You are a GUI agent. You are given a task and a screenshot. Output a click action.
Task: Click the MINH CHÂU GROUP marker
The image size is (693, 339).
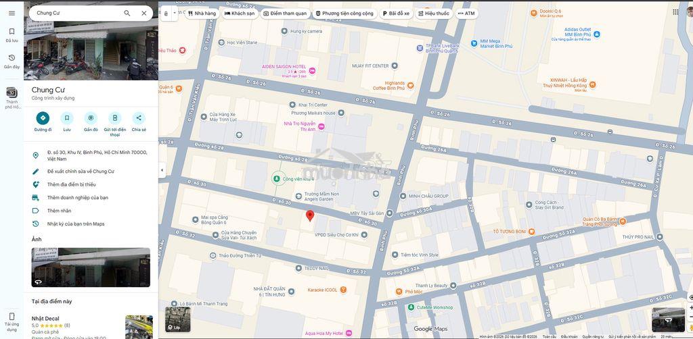click(x=403, y=196)
